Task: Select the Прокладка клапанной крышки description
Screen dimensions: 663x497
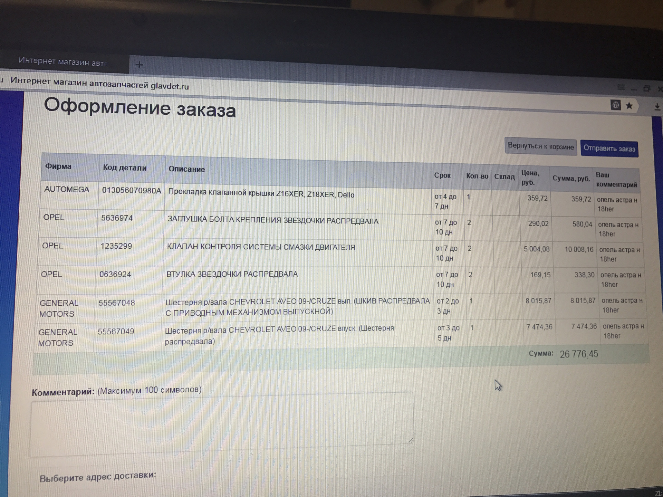Action: pos(261,193)
